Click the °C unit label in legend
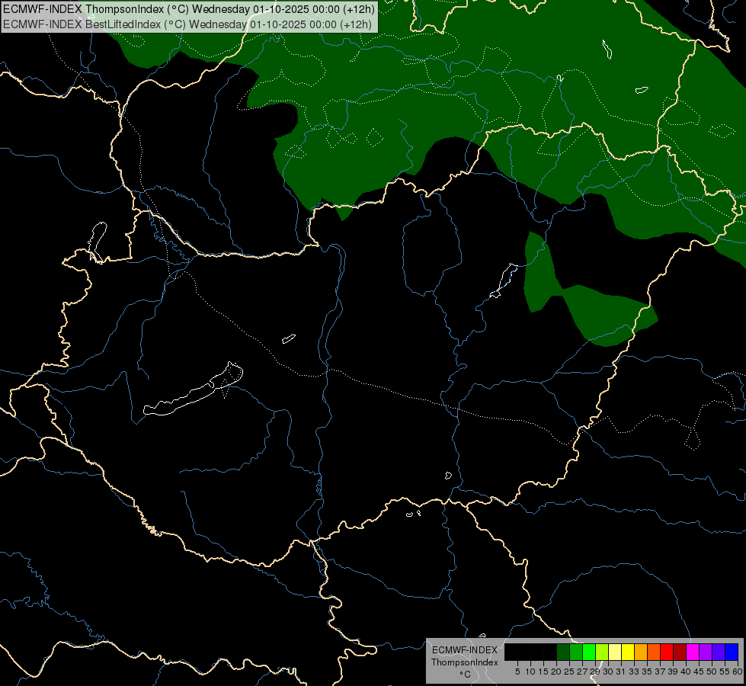 [465, 675]
